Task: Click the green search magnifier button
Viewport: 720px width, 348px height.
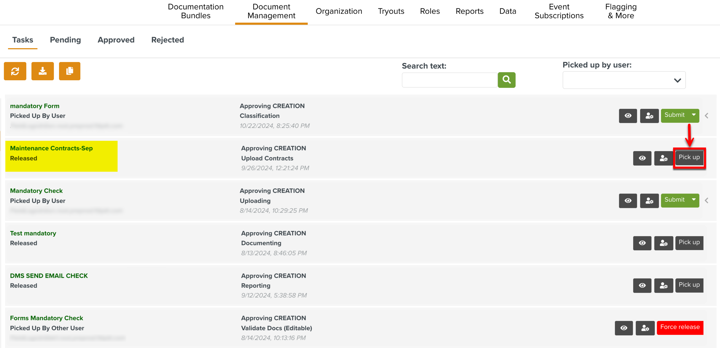Action: [x=506, y=80]
